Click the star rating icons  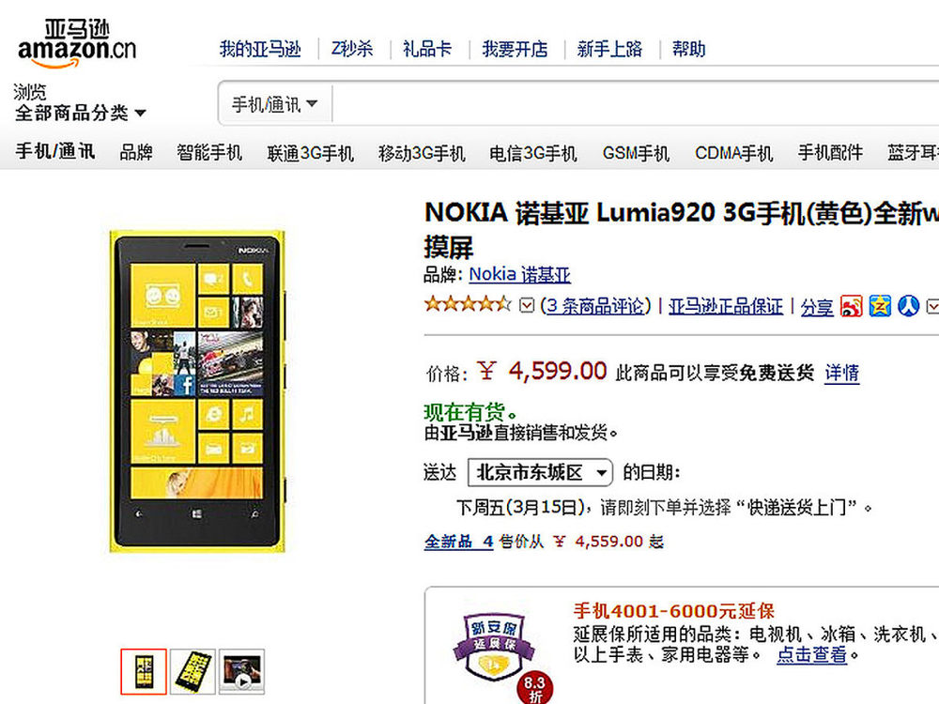[x=469, y=305]
